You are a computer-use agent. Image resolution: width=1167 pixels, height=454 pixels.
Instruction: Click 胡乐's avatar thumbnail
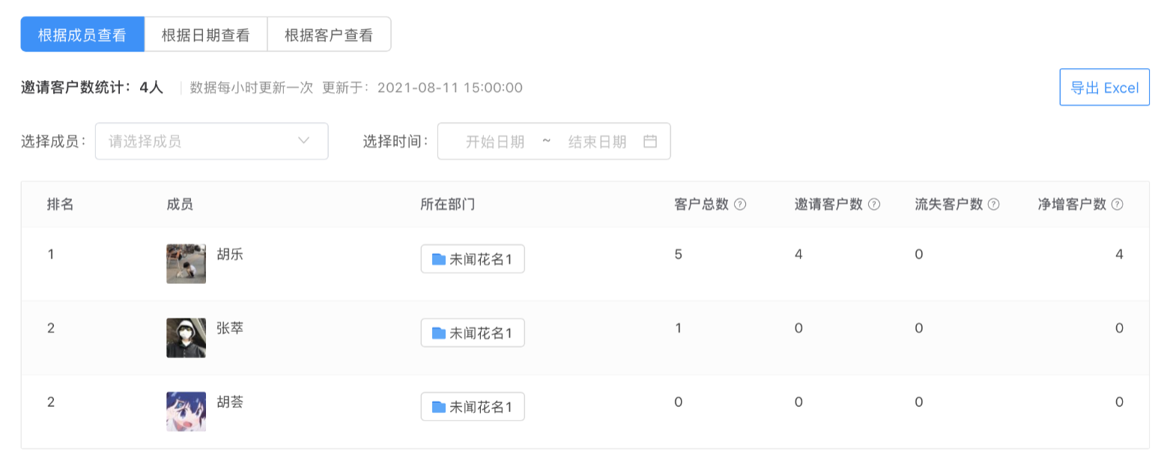point(186,264)
